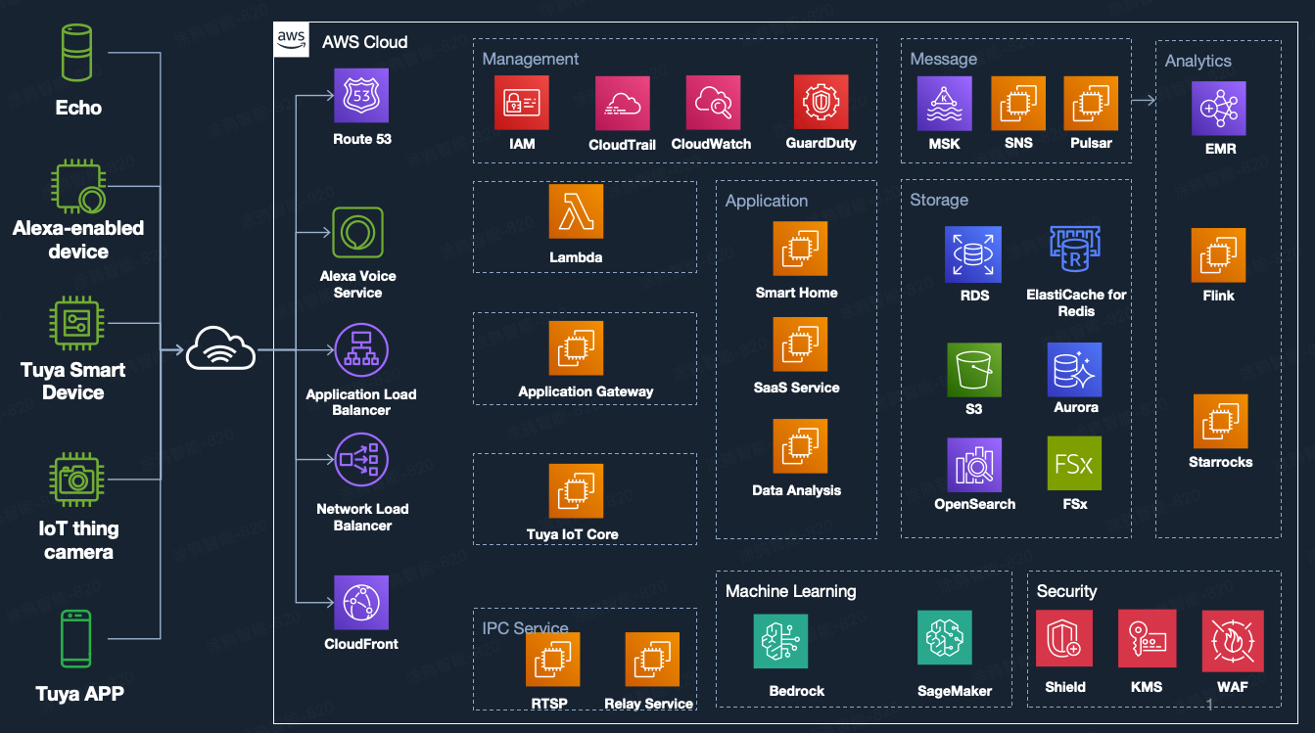Click the FSx storage icon

coord(1074,464)
